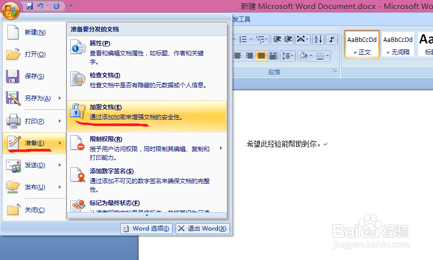Select 保存(S) in Office menu
Screen dimensions: 433x260
coord(34,76)
